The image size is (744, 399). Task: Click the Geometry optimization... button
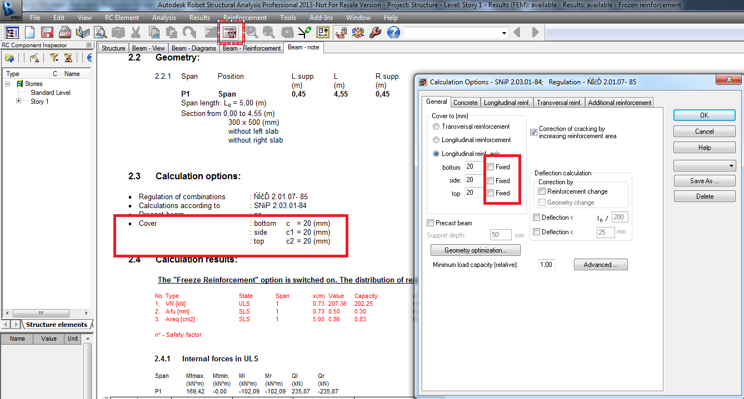point(475,250)
